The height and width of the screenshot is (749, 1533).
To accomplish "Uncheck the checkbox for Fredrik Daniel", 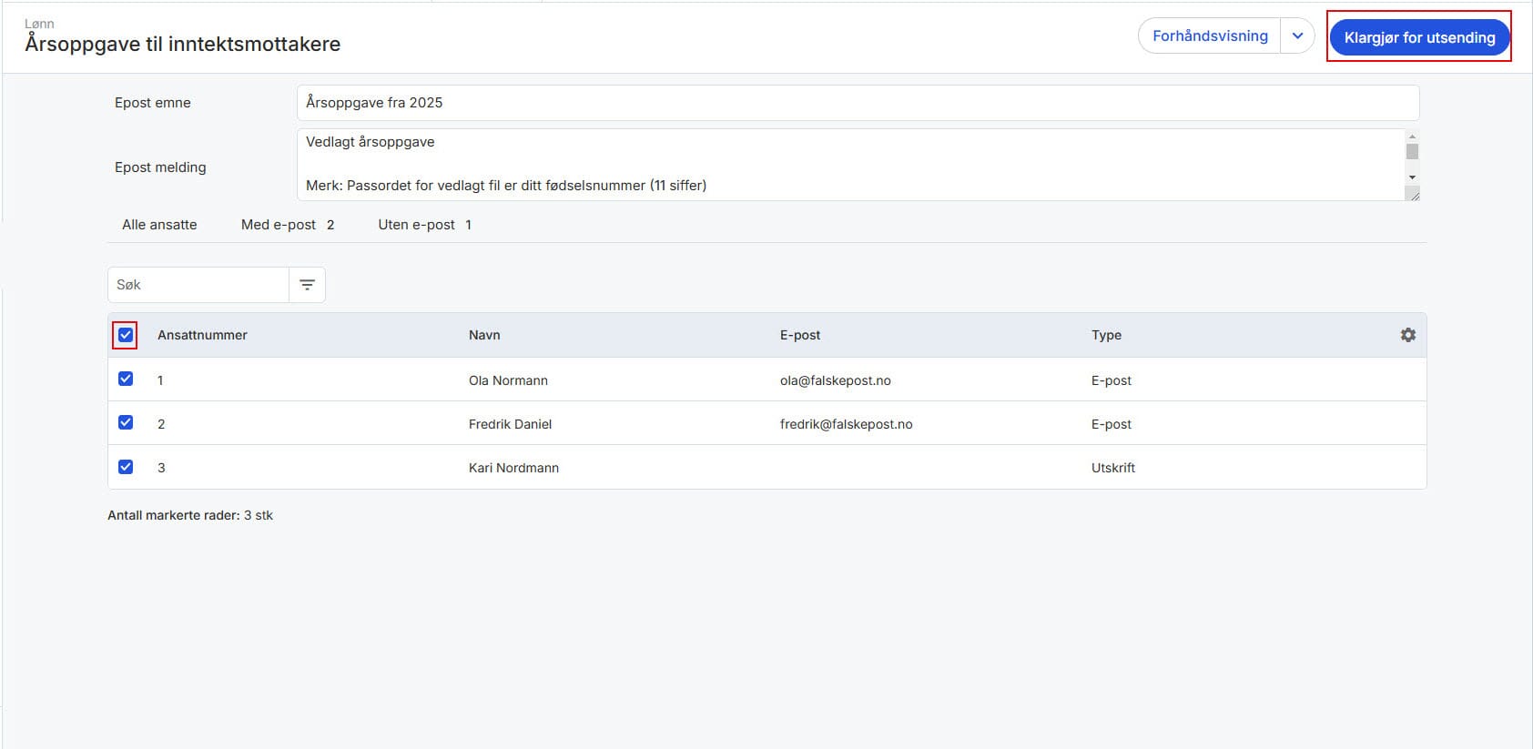I will 126,422.
